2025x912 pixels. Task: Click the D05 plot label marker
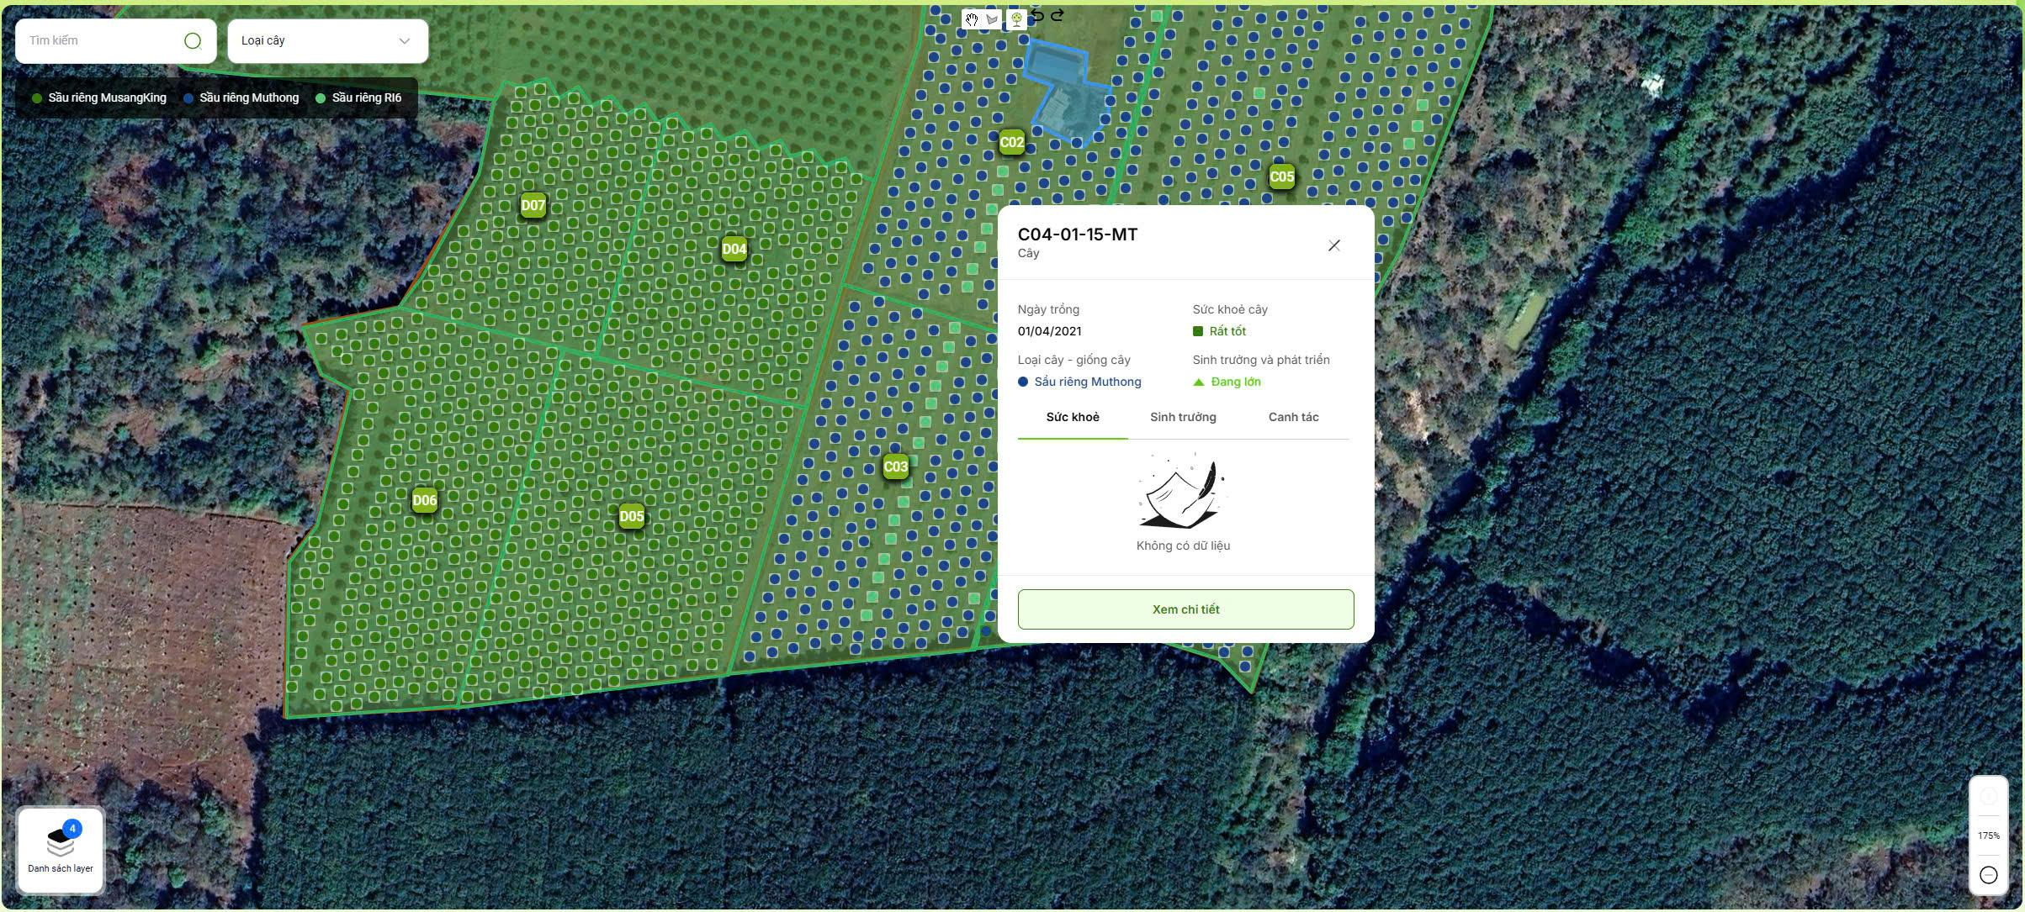coord(632,517)
